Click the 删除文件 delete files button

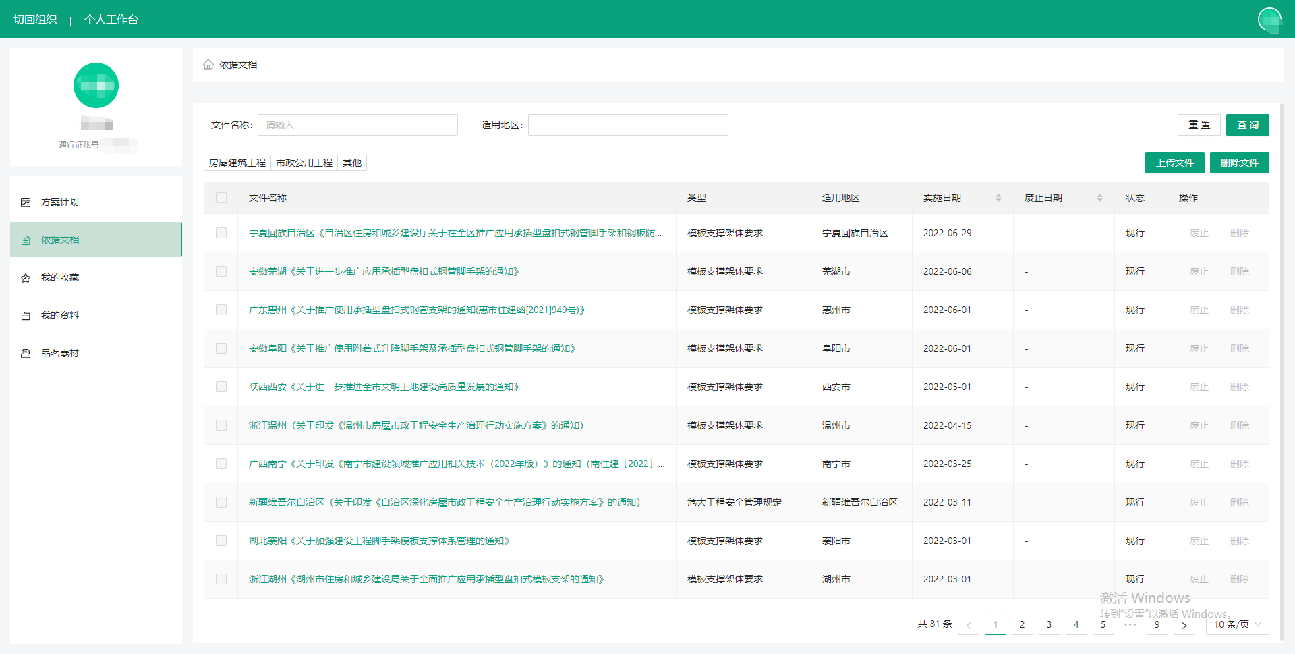(x=1240, y=163)
